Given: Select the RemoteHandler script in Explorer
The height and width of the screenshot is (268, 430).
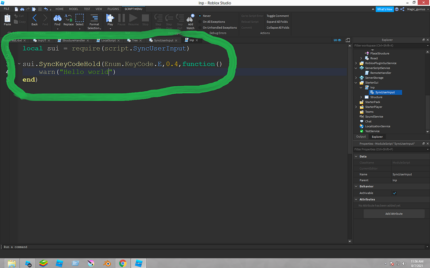Looking at the screenshot, I should [381, 73].
